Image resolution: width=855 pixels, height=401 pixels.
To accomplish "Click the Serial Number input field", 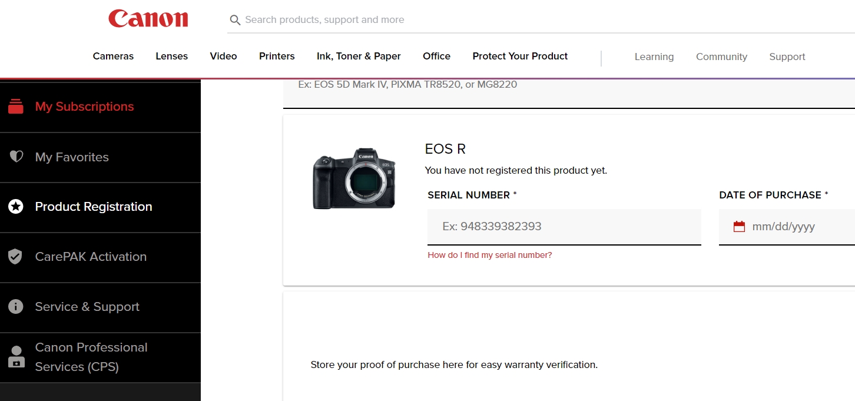I will (564, 226).
